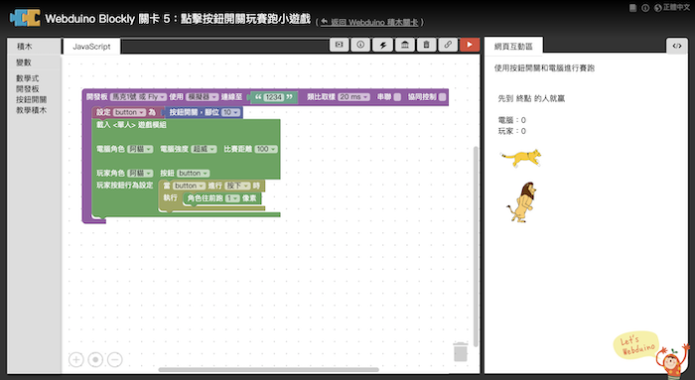Screen dimensions: 695x380
Task: Open the 20 ms sampling dropdown
Action: pos(353,97)
